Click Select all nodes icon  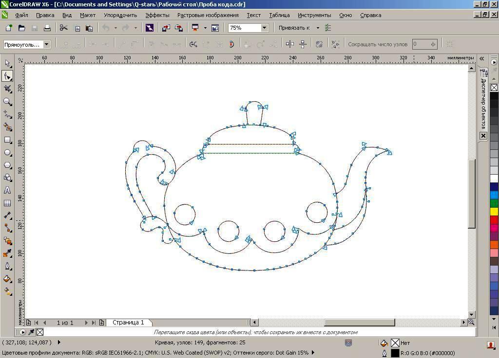(335, 44)
